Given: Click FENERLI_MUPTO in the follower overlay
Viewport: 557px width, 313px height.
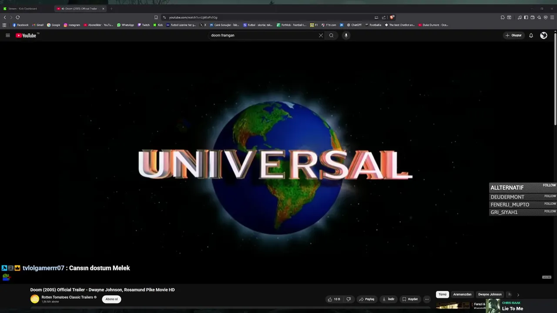Looking at the screenshot, I should [510, 205].
